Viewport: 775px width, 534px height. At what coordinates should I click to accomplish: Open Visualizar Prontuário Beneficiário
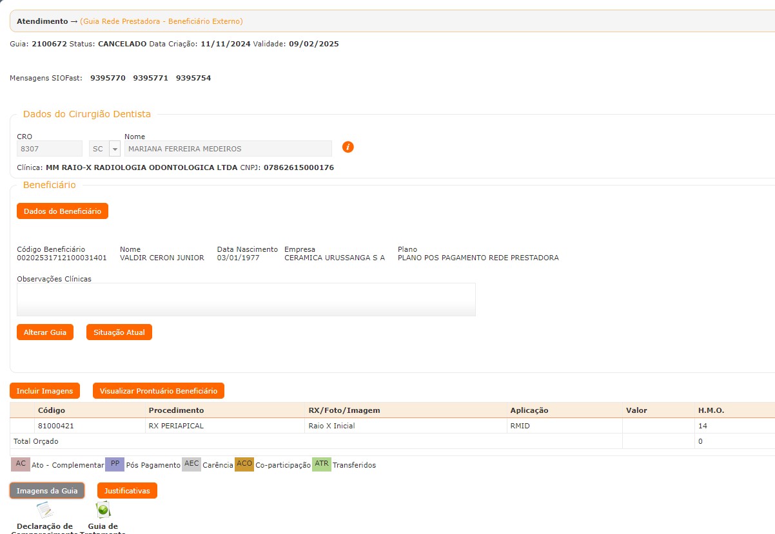point(159,391)
